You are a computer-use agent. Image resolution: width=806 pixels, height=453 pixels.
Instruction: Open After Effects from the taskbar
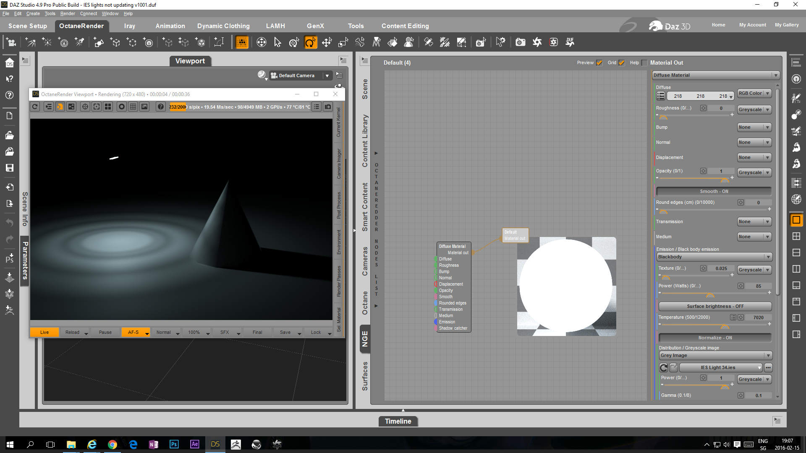tap(194, 444)
